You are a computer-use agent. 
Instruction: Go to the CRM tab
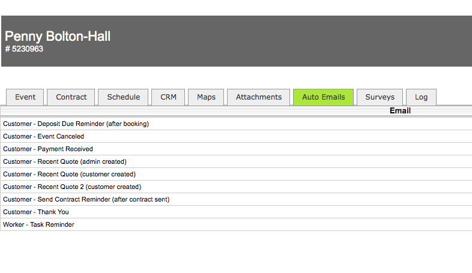(x=168, y=97)
